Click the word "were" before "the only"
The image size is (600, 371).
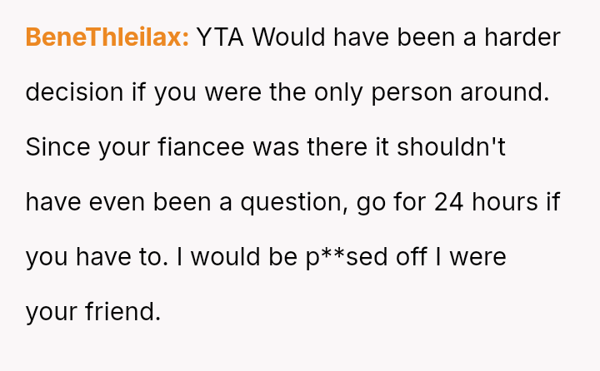pyautogui.click(x=232, y=92)
